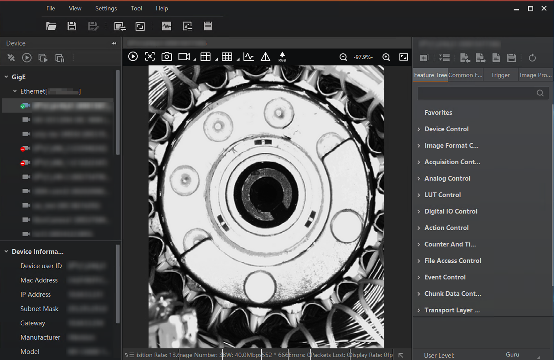The image size is (554, 360).
Task: Open the Settings menu
Action: click(106, 8)
